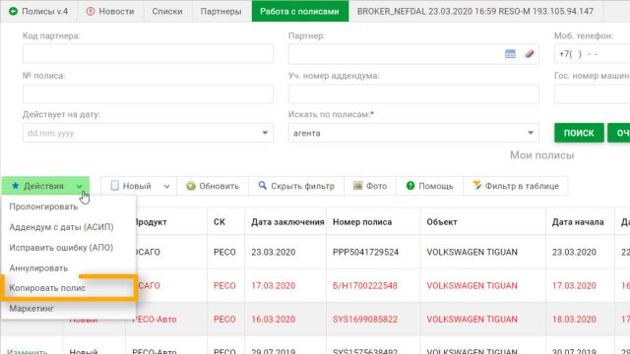Viewport: 630px width, 354px height.
Task: Focus the Уч. номер аддендума input field
Action: (x=413, y=94)
